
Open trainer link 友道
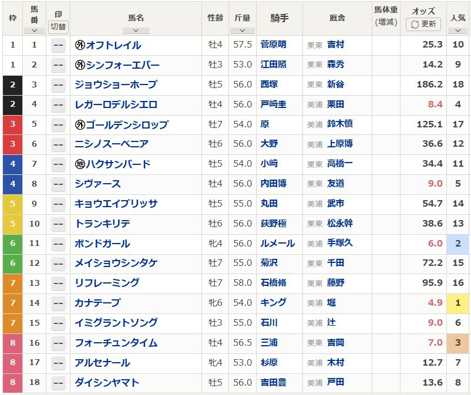coord(335,184)
